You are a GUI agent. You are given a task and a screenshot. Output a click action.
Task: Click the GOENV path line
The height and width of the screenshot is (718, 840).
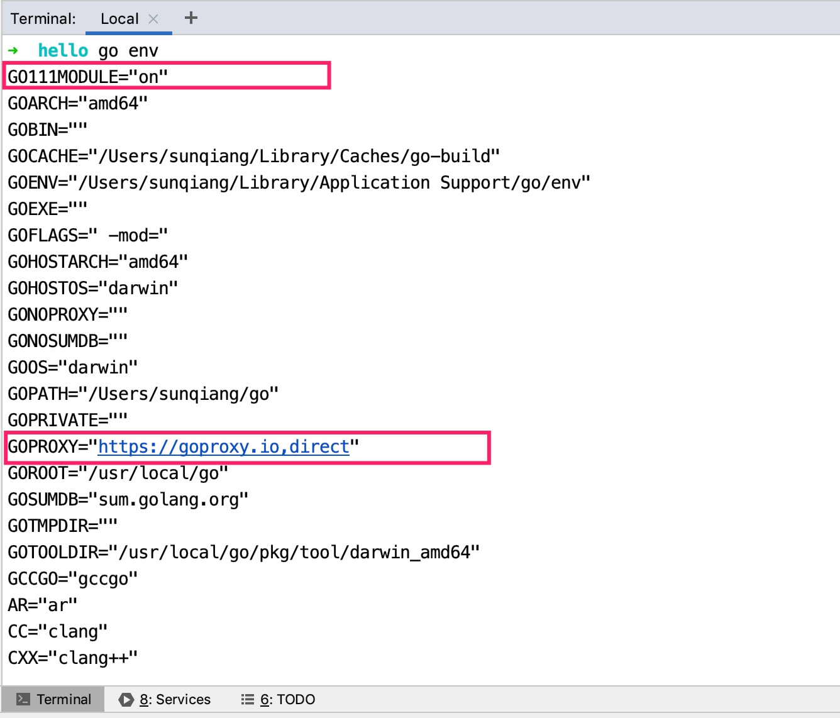(299, 182)
